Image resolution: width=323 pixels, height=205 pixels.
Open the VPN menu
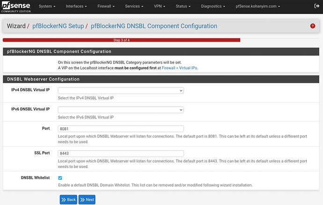pyautogui.click(x=160, y=6)
